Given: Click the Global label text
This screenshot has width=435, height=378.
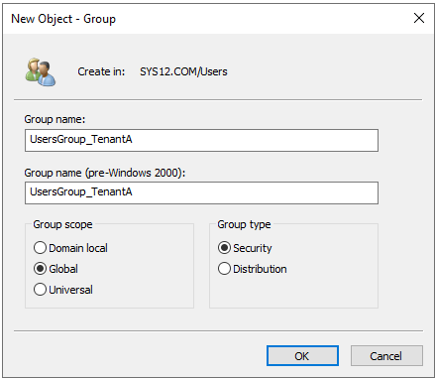Looking at the screenshot, I should 63,269.
